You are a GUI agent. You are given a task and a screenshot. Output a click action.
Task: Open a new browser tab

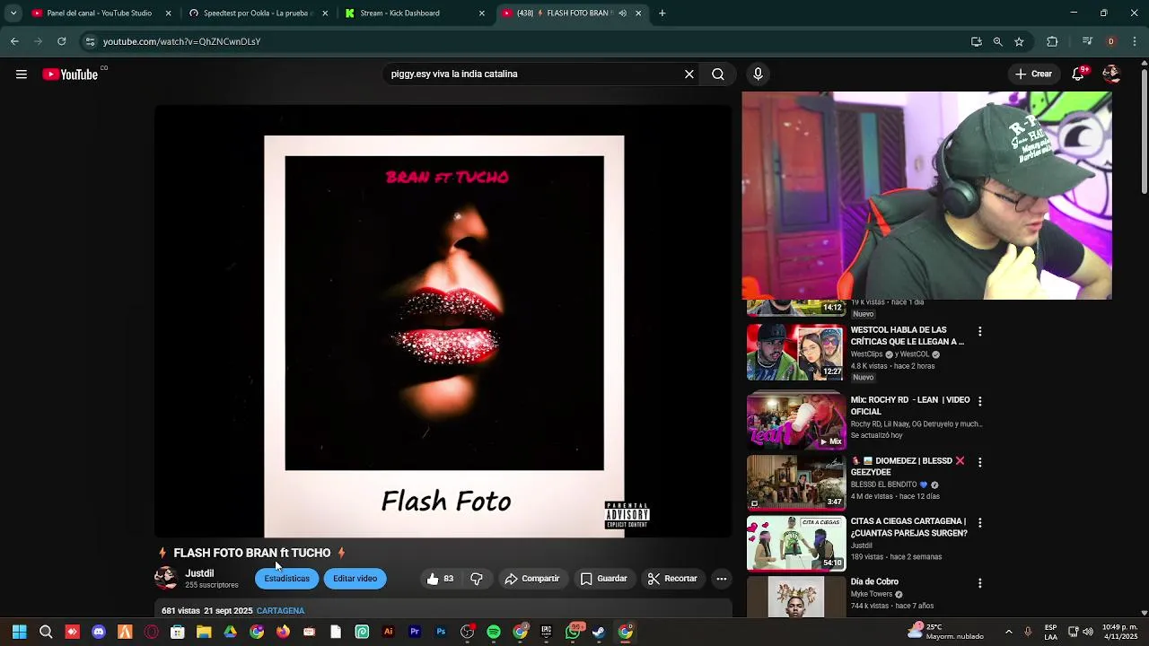[x=662, y=13]
